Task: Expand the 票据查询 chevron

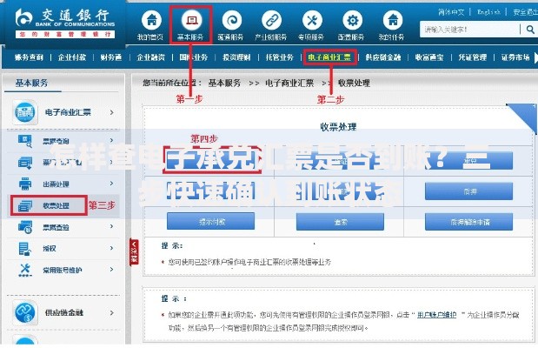Action: pos(112,141)
